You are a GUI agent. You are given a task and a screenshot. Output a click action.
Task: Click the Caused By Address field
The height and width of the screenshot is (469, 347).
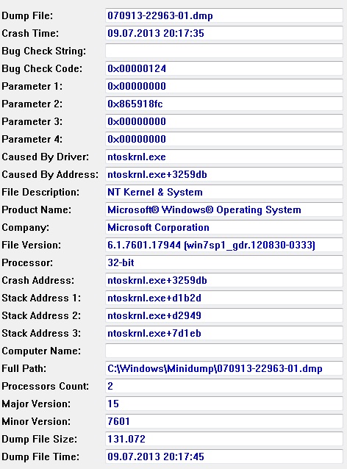pyautogui.click(x=224, y=174)
